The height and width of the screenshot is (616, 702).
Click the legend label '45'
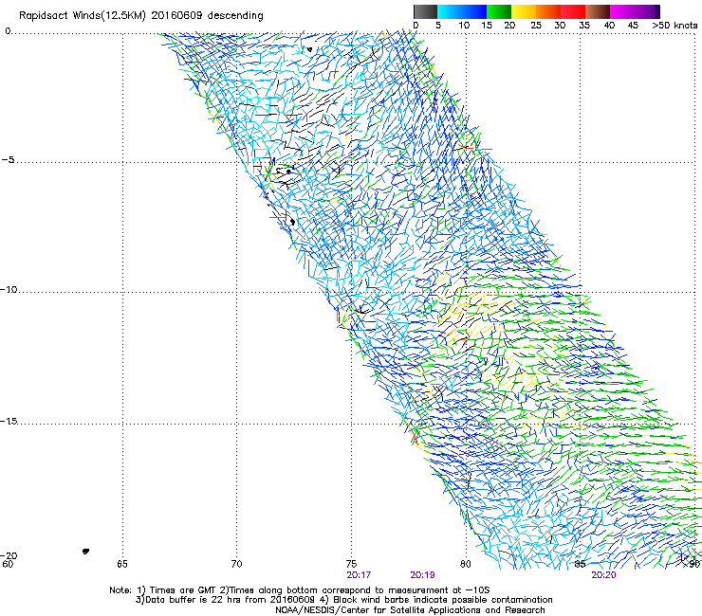(633, 26)
